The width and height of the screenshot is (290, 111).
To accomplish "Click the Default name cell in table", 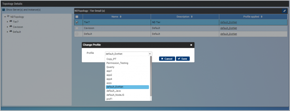I will [x=117, y=34].
